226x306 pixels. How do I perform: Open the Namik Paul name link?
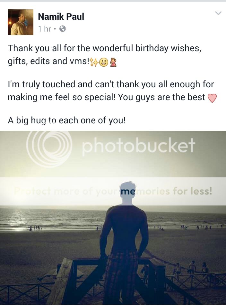point(61,16)
